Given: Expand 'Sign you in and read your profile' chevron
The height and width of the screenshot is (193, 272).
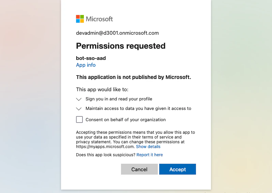Looking at the screenshot, I should (x=79, y=99).
